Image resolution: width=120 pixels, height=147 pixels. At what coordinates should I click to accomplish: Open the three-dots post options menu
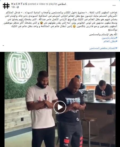coord(114,6)
